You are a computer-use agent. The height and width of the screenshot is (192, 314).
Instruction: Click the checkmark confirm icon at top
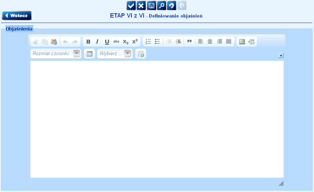click(x=131, y=5)
